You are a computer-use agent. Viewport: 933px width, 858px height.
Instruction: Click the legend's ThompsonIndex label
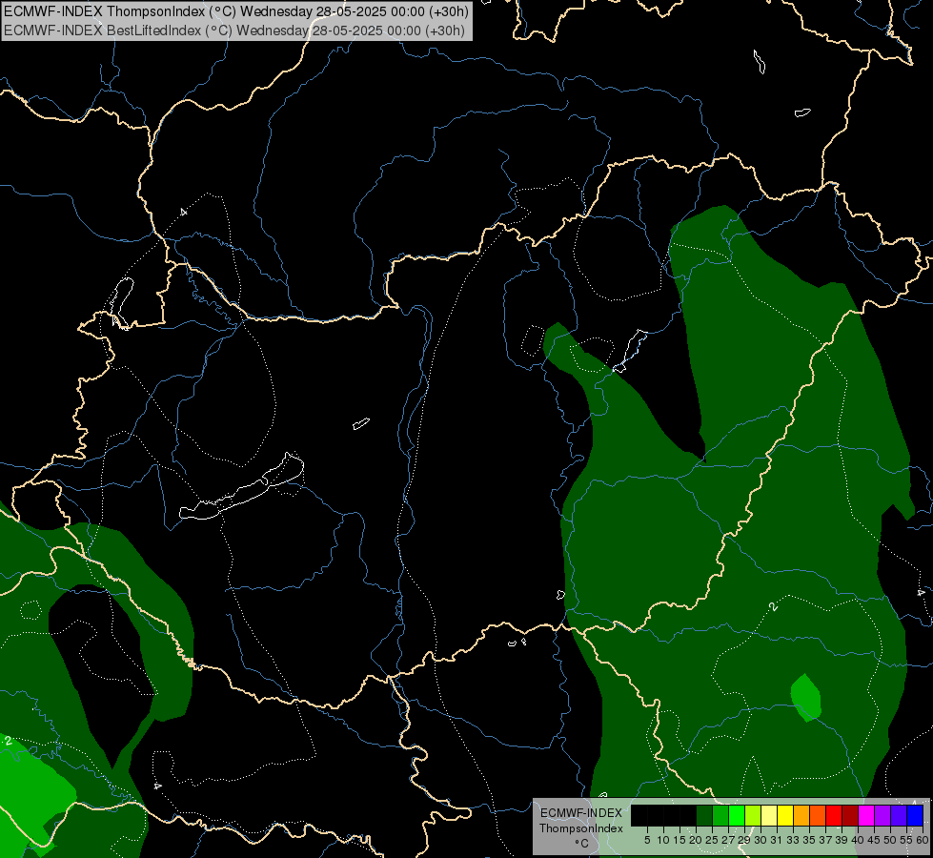coord(581,828)
